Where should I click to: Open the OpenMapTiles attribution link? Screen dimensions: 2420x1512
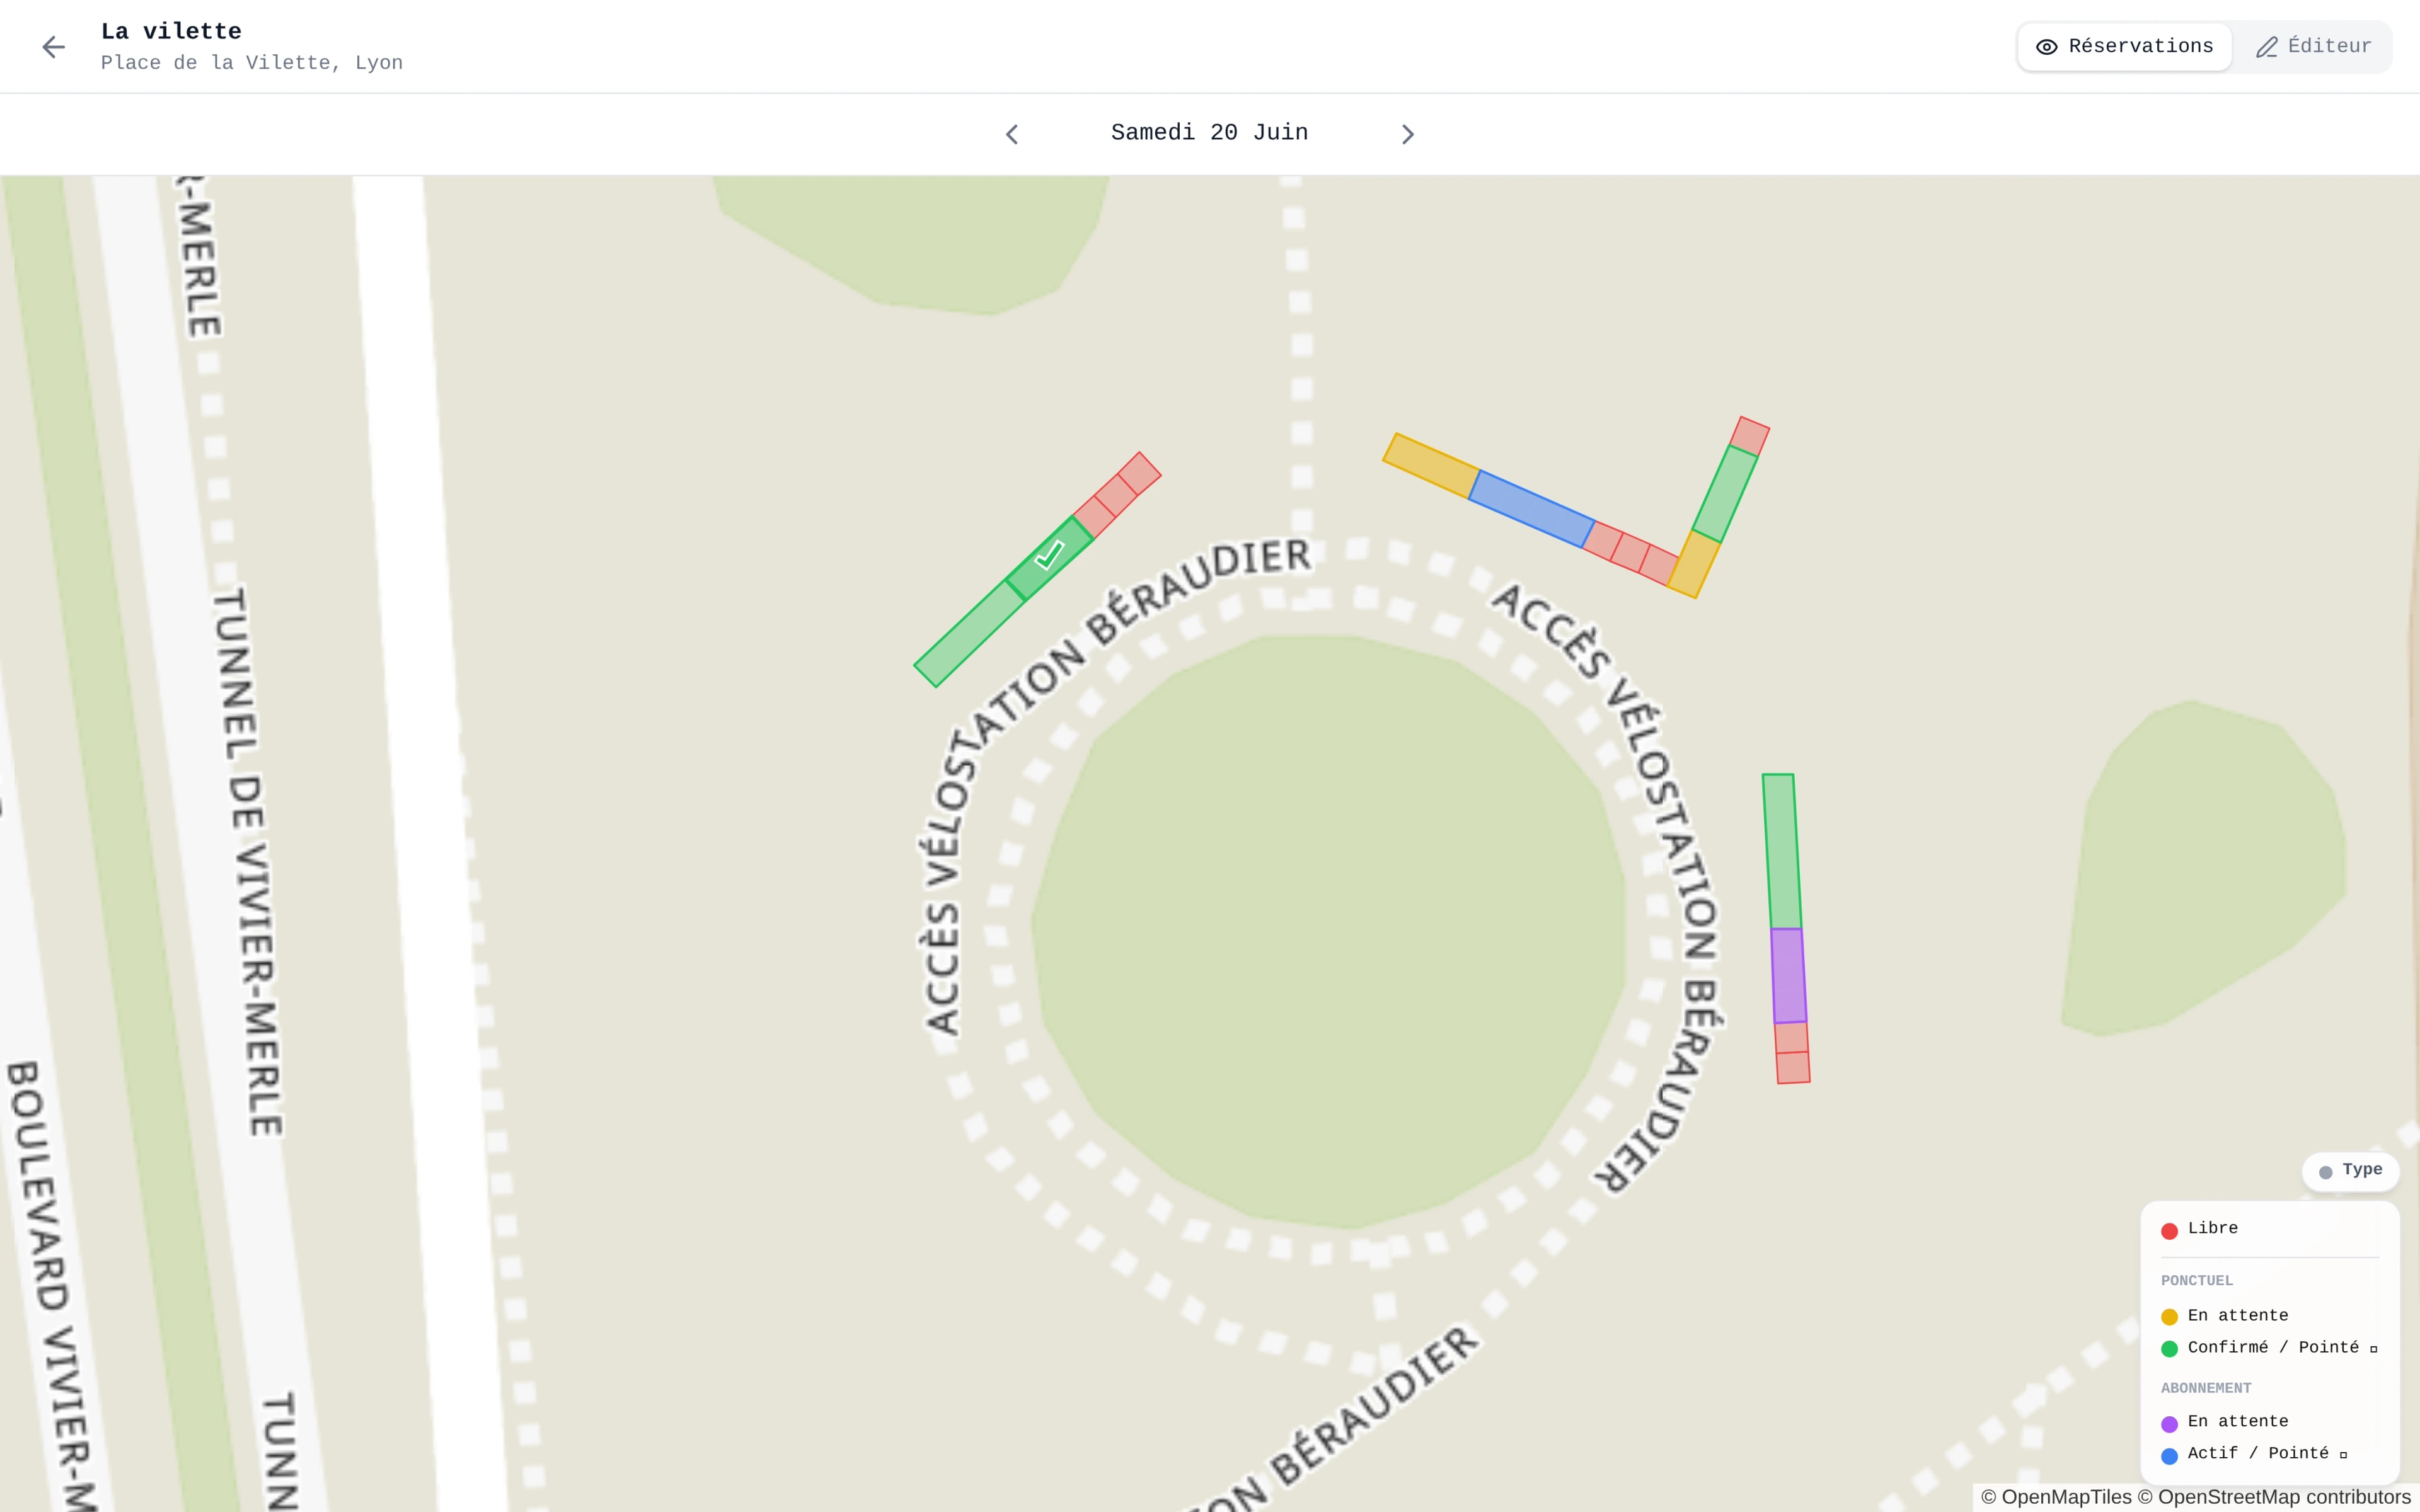[2056, 1497]
